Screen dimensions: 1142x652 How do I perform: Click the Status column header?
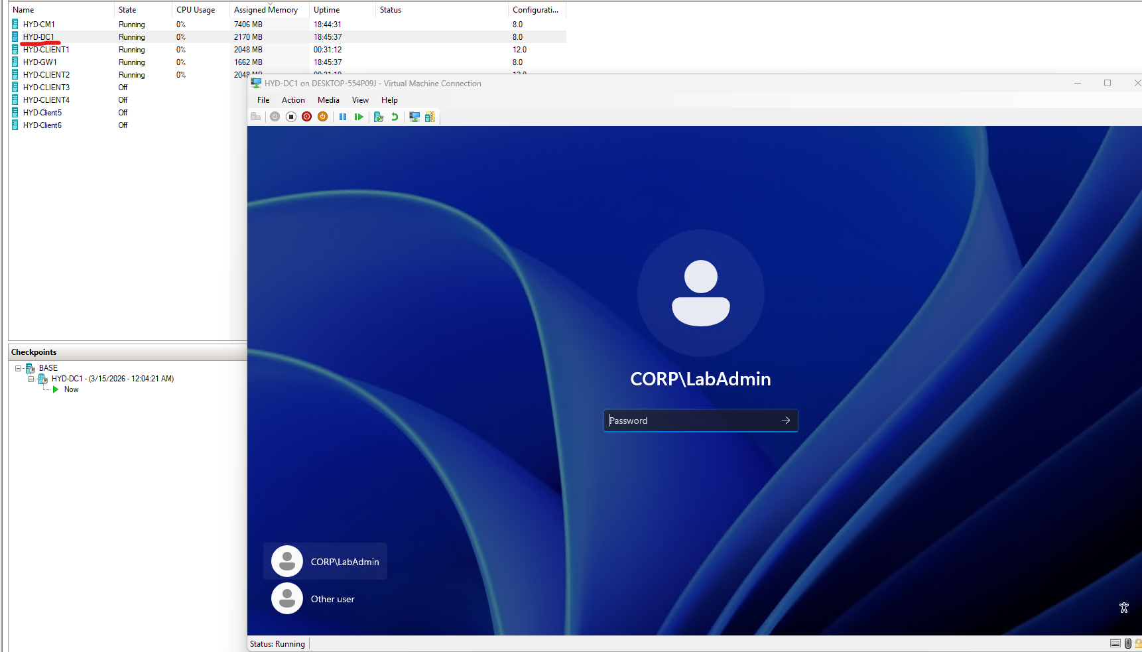click(442, 10)
